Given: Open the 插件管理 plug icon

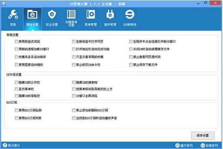Looking at the screenshot, I should tap(110, 14).
